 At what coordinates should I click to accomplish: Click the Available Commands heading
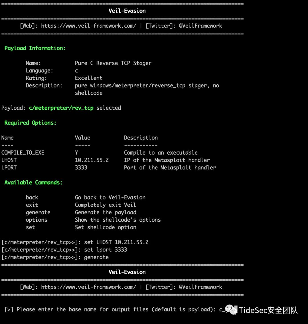tap(33, 183)
